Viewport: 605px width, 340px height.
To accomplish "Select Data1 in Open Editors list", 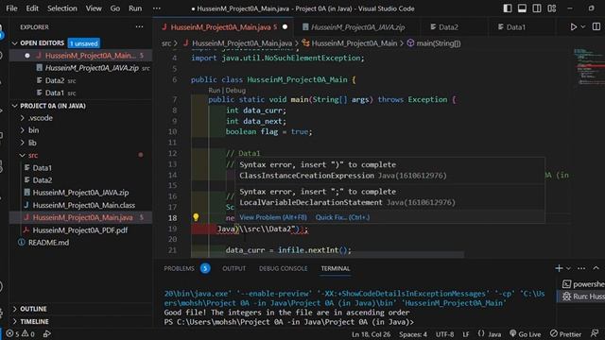I will coord(55,93).
